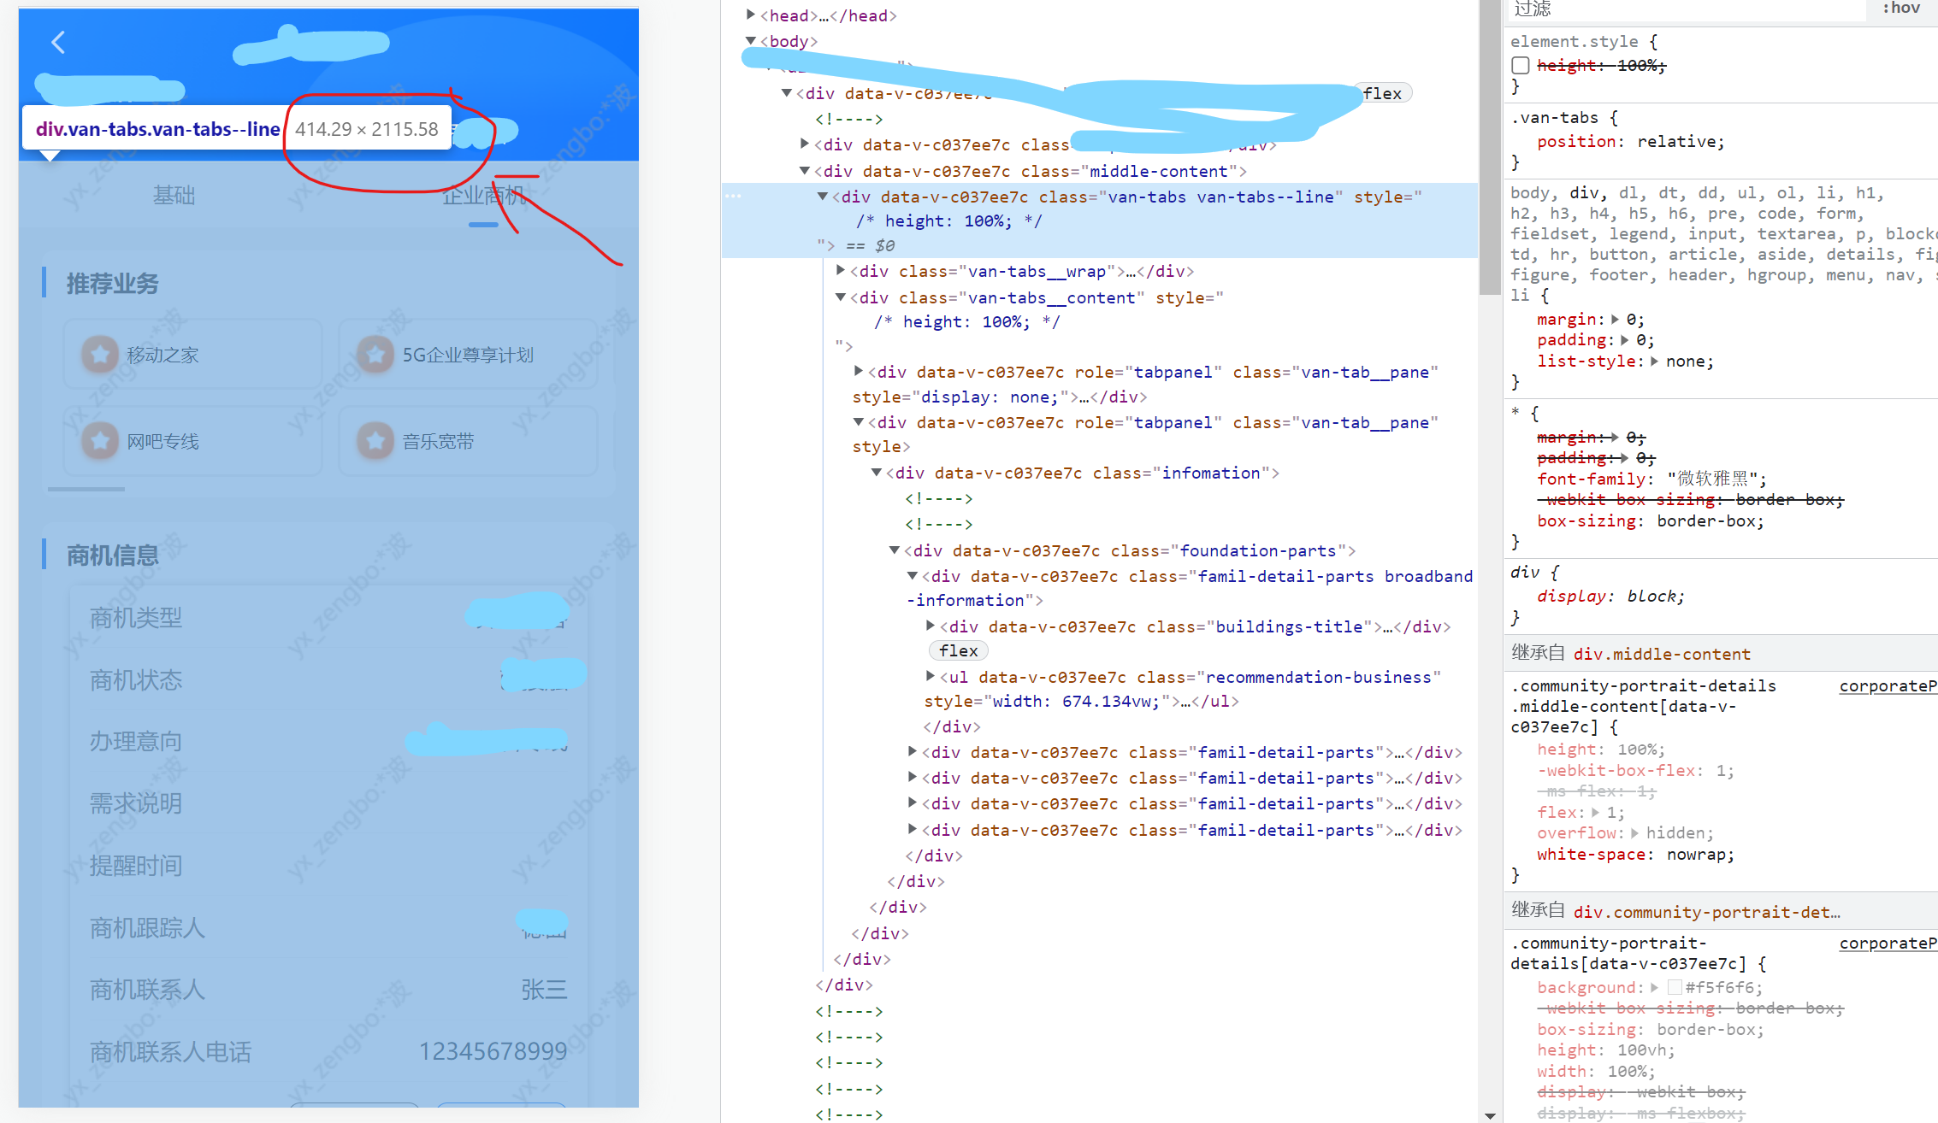Collapse the van-tabs van-tabs--line div node
This screenshot has width=1938, height=1123.
click(822, 197)
